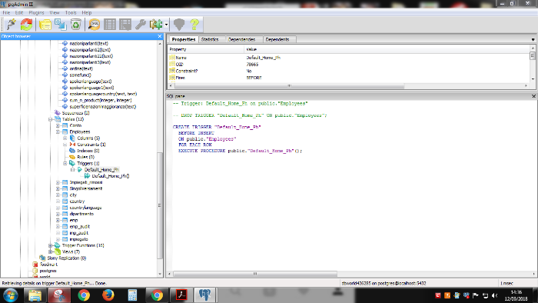Collapse the Tables (12) node

[x=50, y=119]
